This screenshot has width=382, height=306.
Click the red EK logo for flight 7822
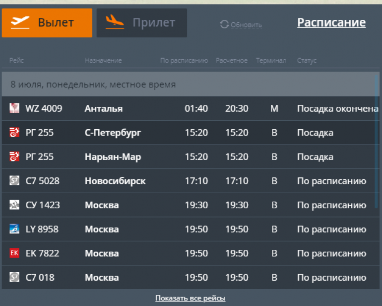[14, 253]
